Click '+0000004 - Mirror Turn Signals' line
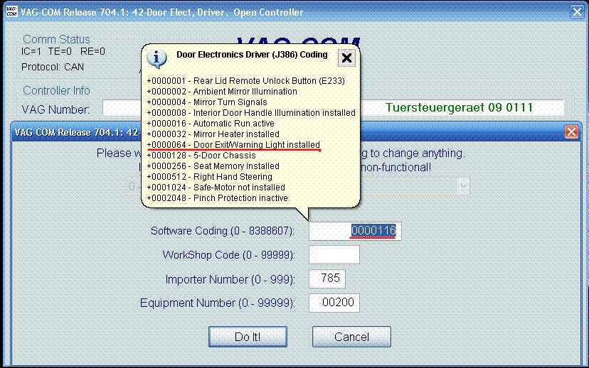 click(x=207, y=102)
